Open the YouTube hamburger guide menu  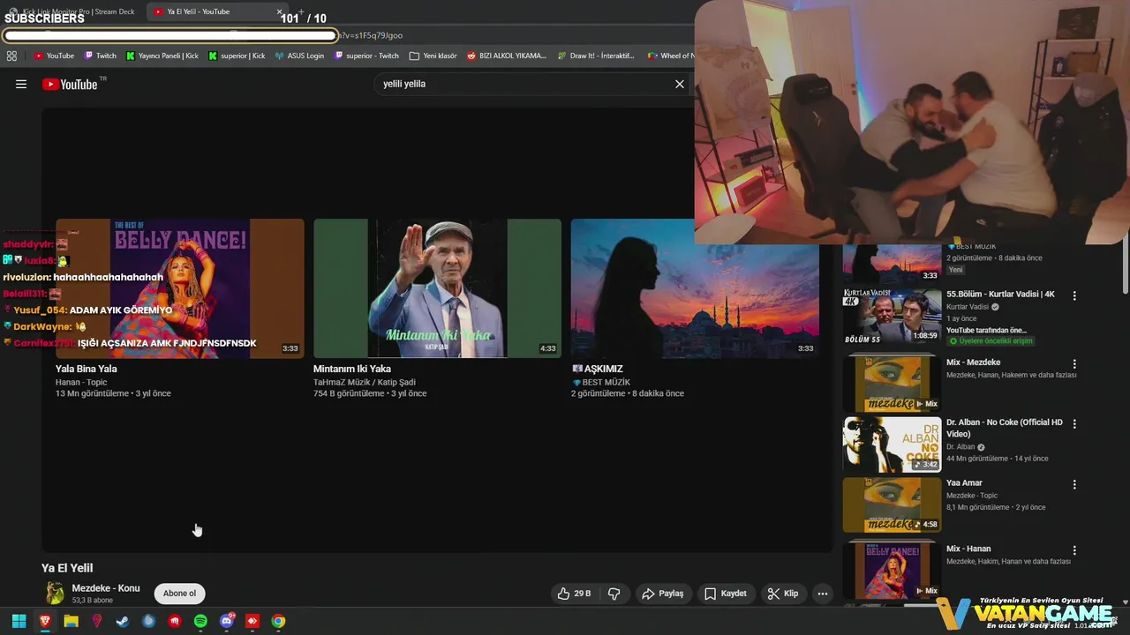21,84
